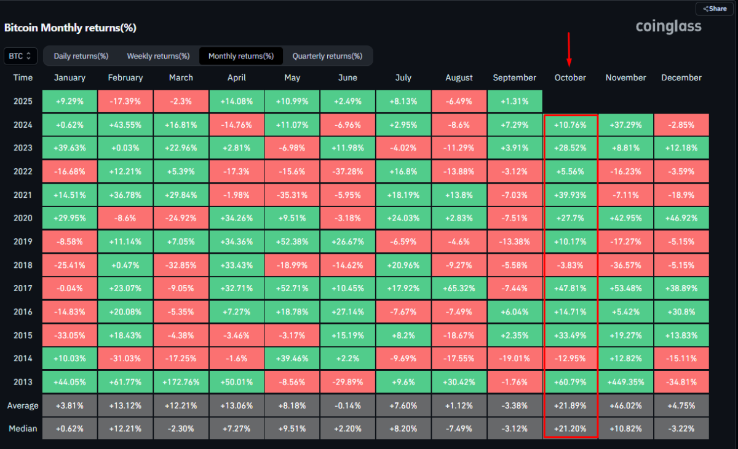Select the Monthly returns(%) tab
This screenshot has width=738, height=449.
(x=241, y=56)
